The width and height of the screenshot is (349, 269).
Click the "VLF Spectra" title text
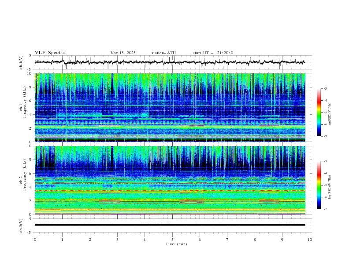tap(50, 53)
